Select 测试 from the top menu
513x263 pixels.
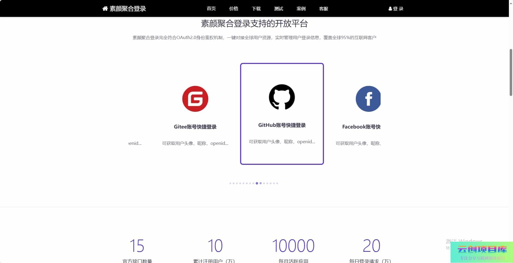pos(278,9)
